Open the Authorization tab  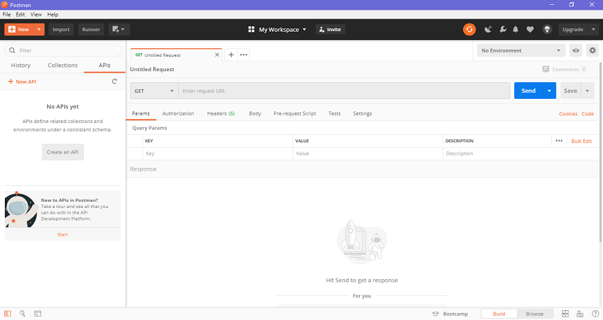coord(178,113)
